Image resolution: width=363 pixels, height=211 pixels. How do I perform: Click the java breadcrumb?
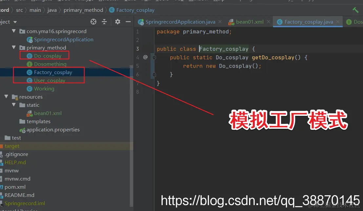point(52,10)
